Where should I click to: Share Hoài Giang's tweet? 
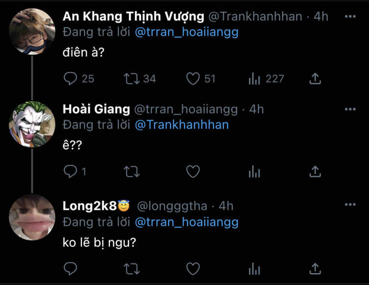coord(315,171)
